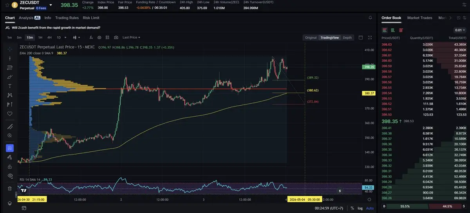Favorite ZECUSDT with the star icon
The width and height of the screenshot is (470, 213).
click(7, 5)
